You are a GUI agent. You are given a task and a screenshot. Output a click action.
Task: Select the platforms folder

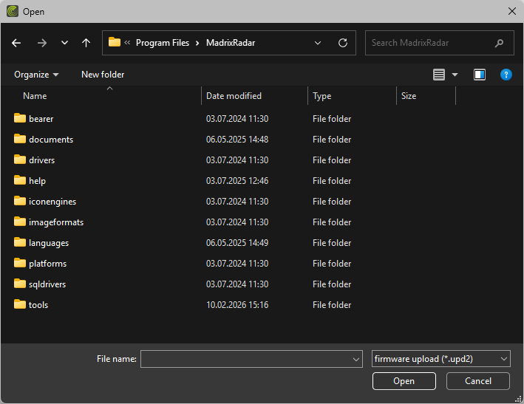pos(47,264)
